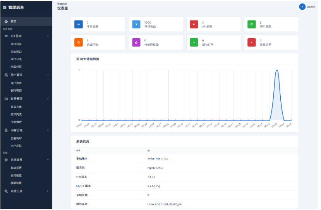Click the orange icon for 总调用数

point(79,43)
